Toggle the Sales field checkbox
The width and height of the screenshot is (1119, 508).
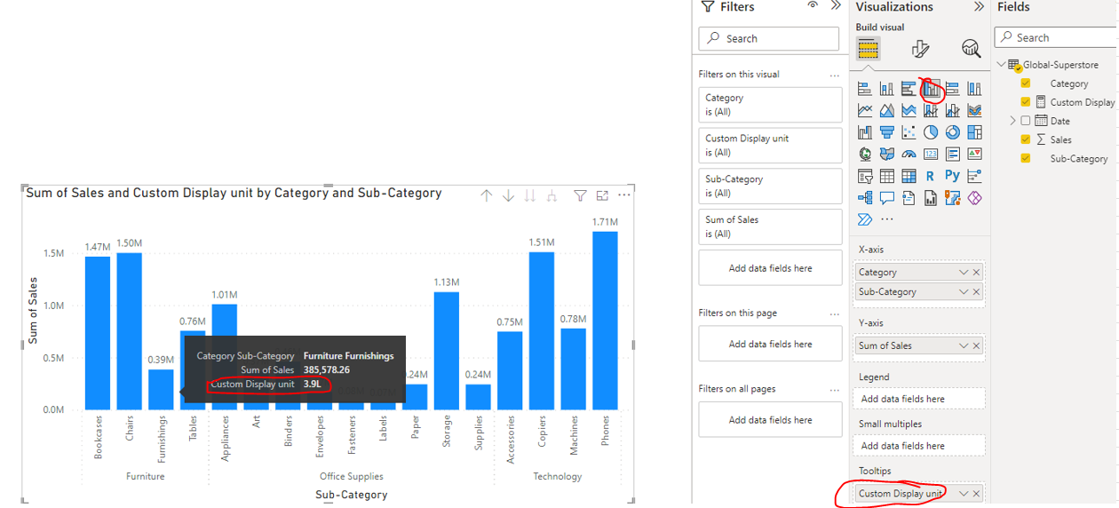pyautogui.click(x=1026, y=139)
